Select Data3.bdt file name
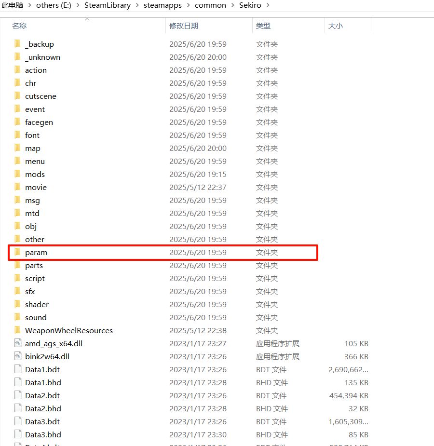The image size is (434, 446). click(42, 421)
